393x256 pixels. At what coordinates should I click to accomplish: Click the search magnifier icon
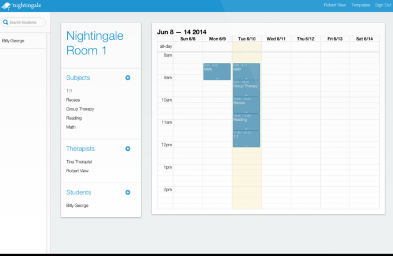[x=6, y=23]
